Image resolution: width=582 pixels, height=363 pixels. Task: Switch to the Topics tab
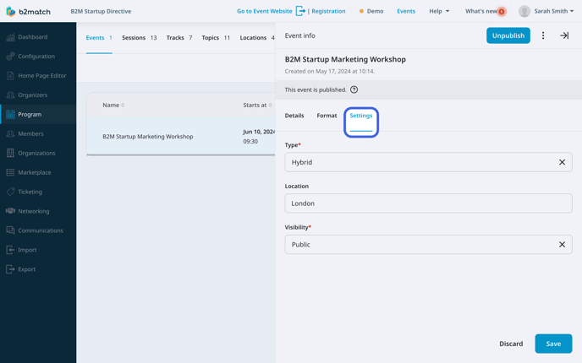[216, 38]
